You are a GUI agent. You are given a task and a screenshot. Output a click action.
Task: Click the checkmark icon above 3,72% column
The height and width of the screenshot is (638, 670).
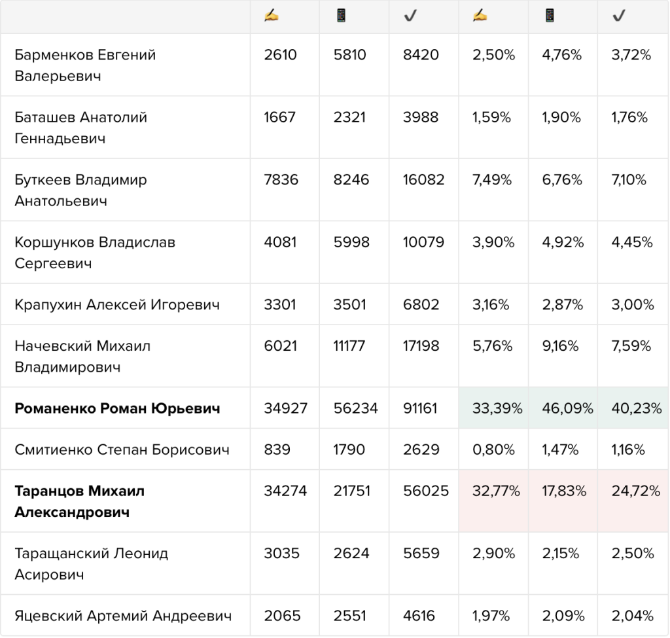point(619,16)
